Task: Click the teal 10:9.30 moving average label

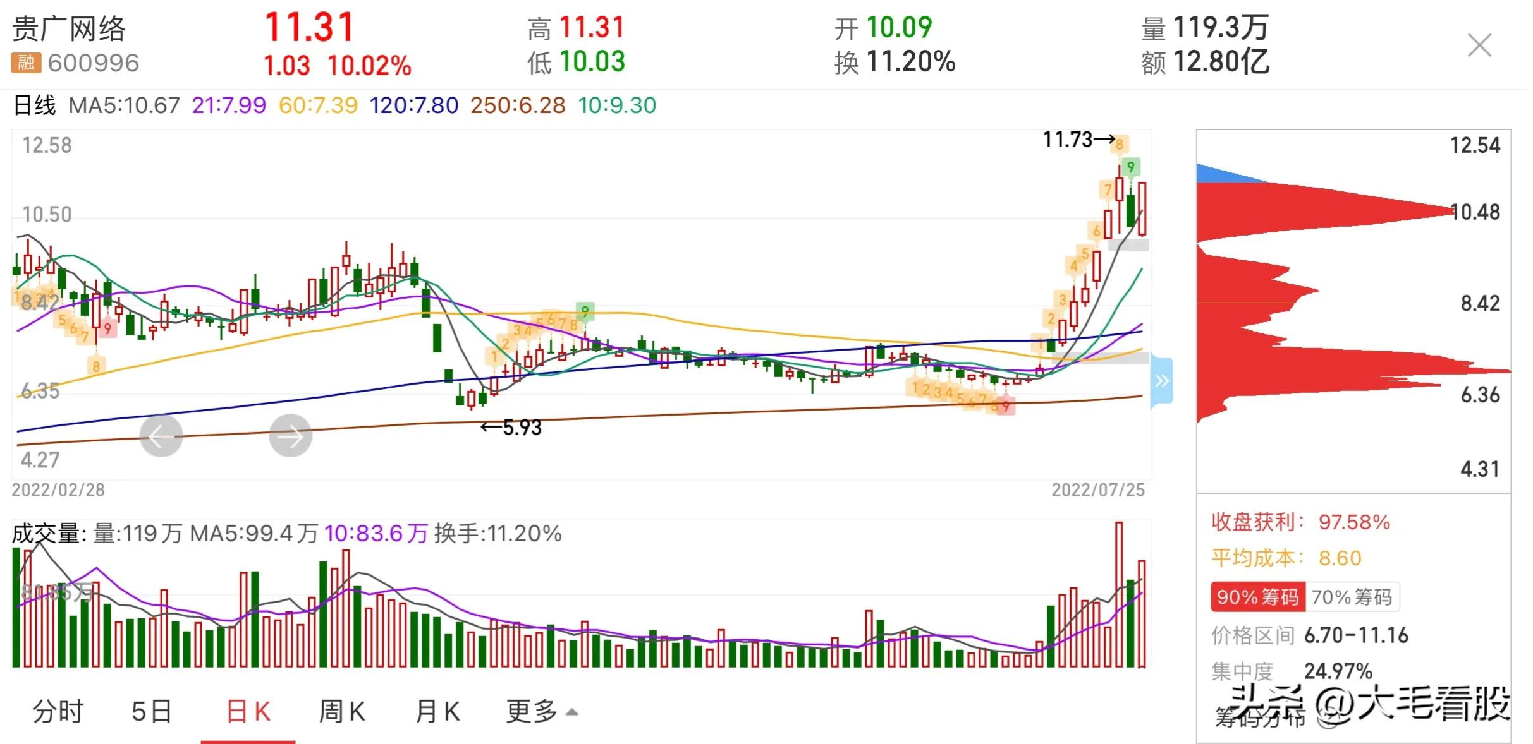Action: click(x=617, y=105)
